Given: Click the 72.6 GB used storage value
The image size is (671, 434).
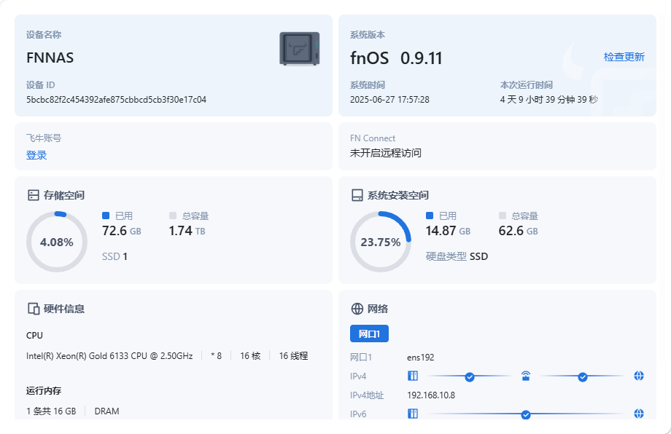Looking at the screenshot, I should (122, 231).
